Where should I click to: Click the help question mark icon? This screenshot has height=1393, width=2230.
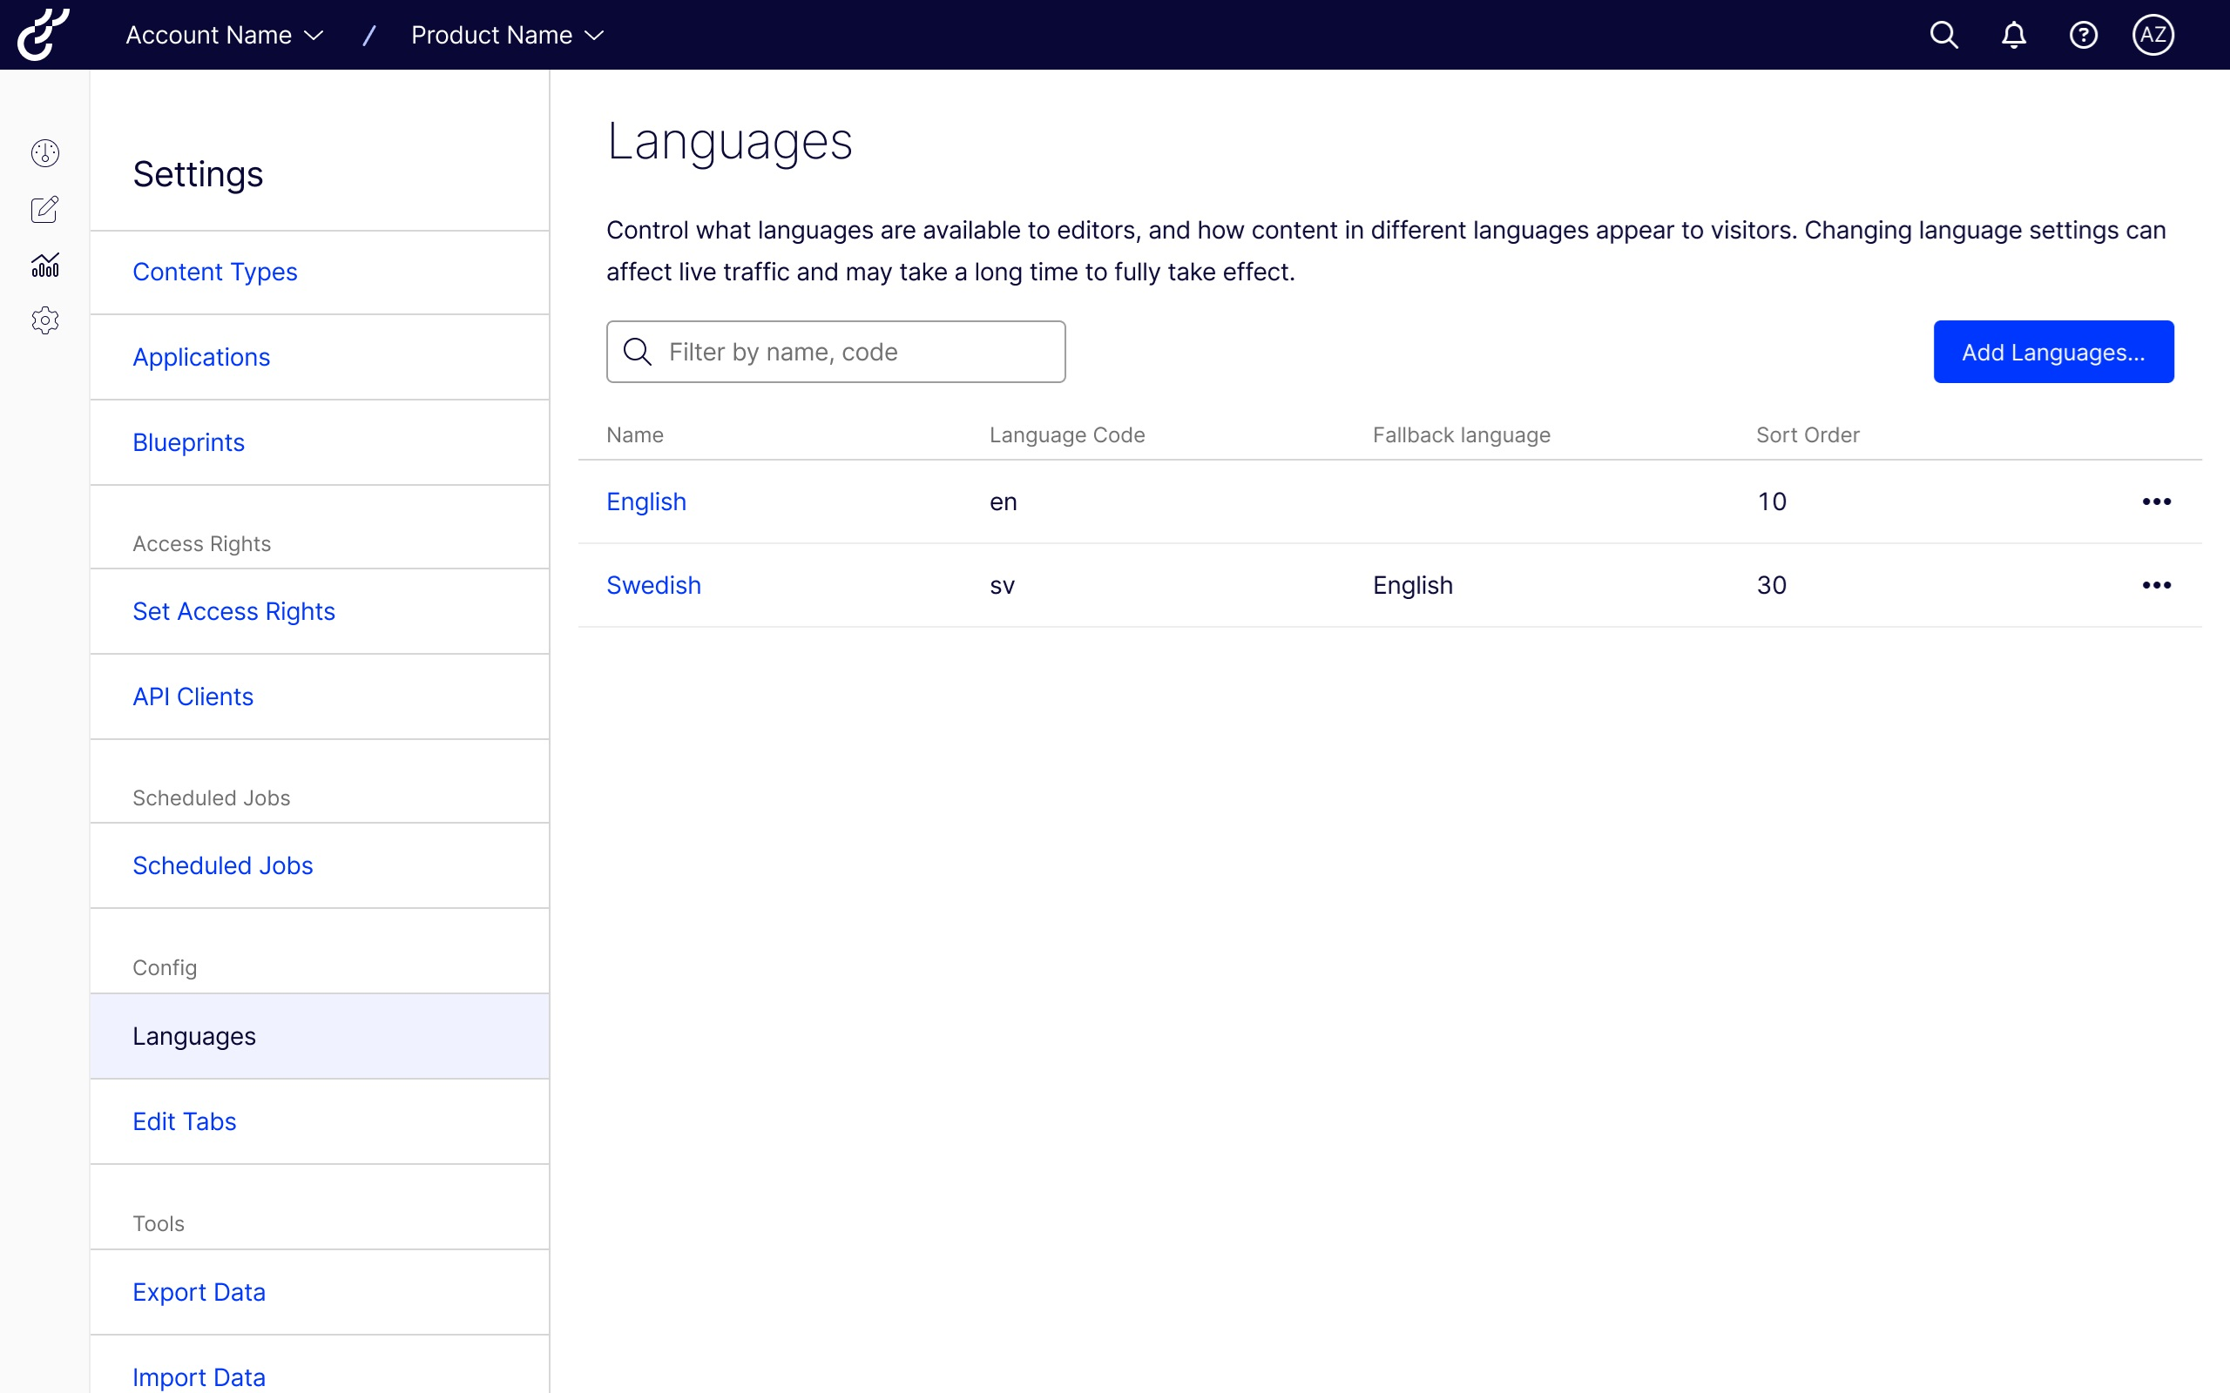pyautogui.click(x=2083, y=35)
